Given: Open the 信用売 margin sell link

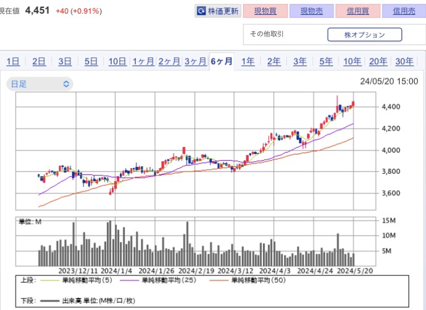Looking at the screenshot, I should (404, 11).
